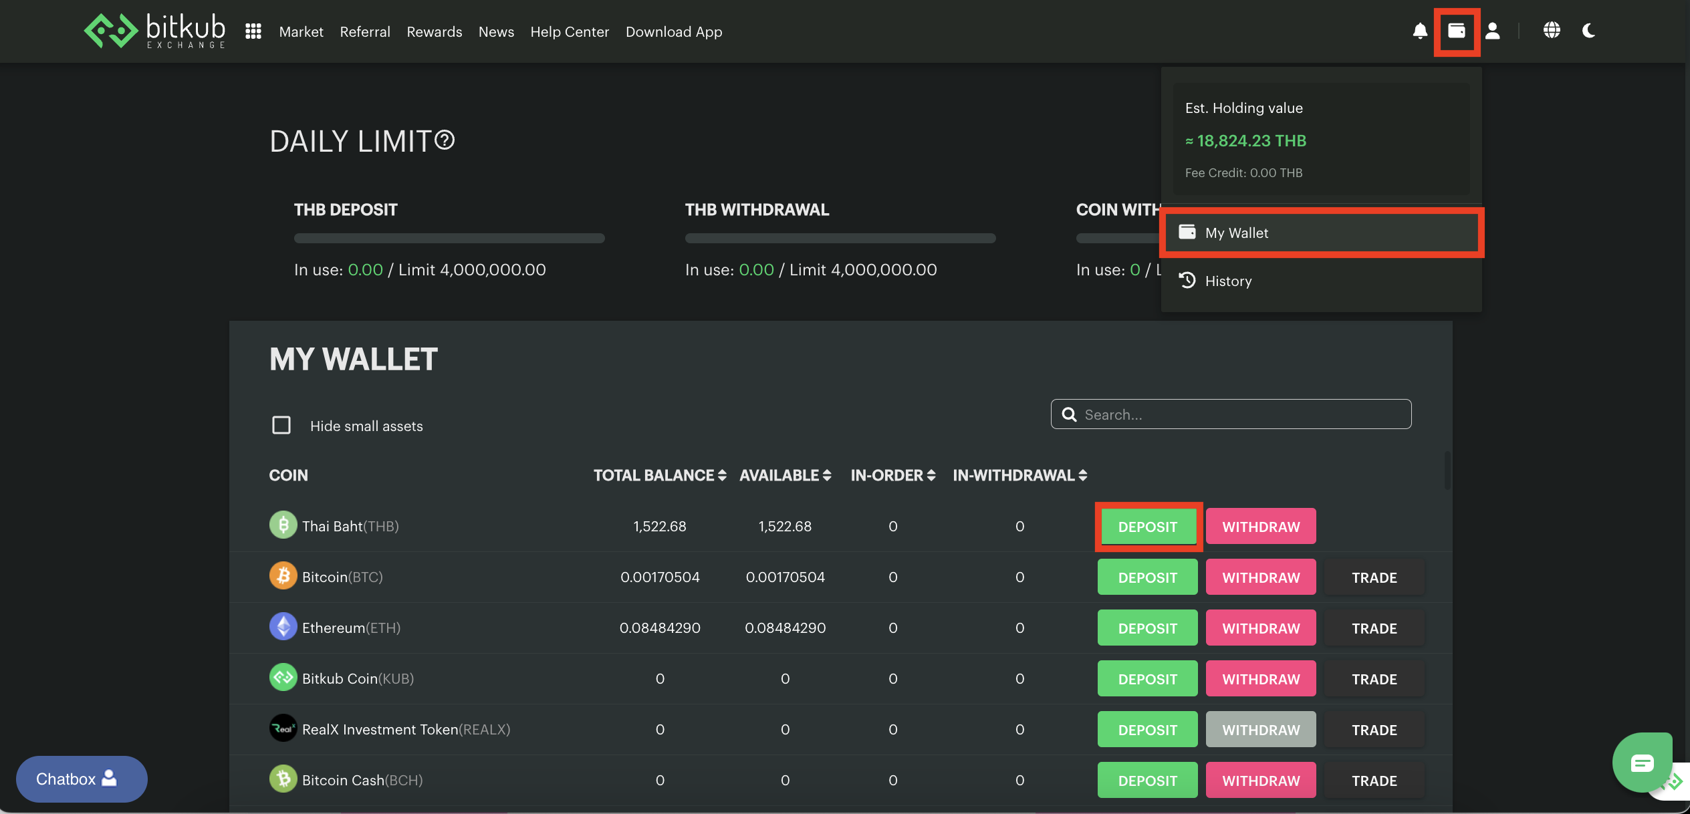The height and width of the screenshot is (814, 1690).
Task: Toggle dark mode moon icon
Action: (1588, 31)
